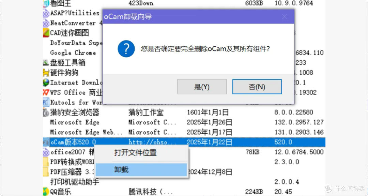Click the PDF转换成WORD folder icon
This screenshot has height=196, width=368.
click(46, 162)
